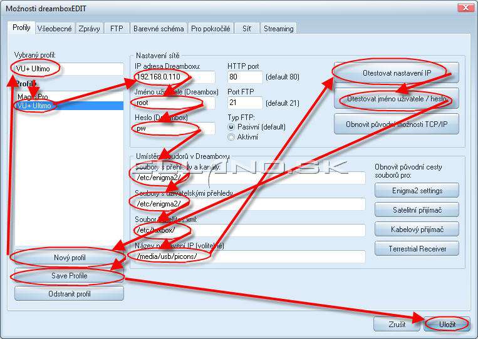This screenshot has height=339, width=478.
Task: Select Pasivní (default) FTP type
Action: coord(257,127)
